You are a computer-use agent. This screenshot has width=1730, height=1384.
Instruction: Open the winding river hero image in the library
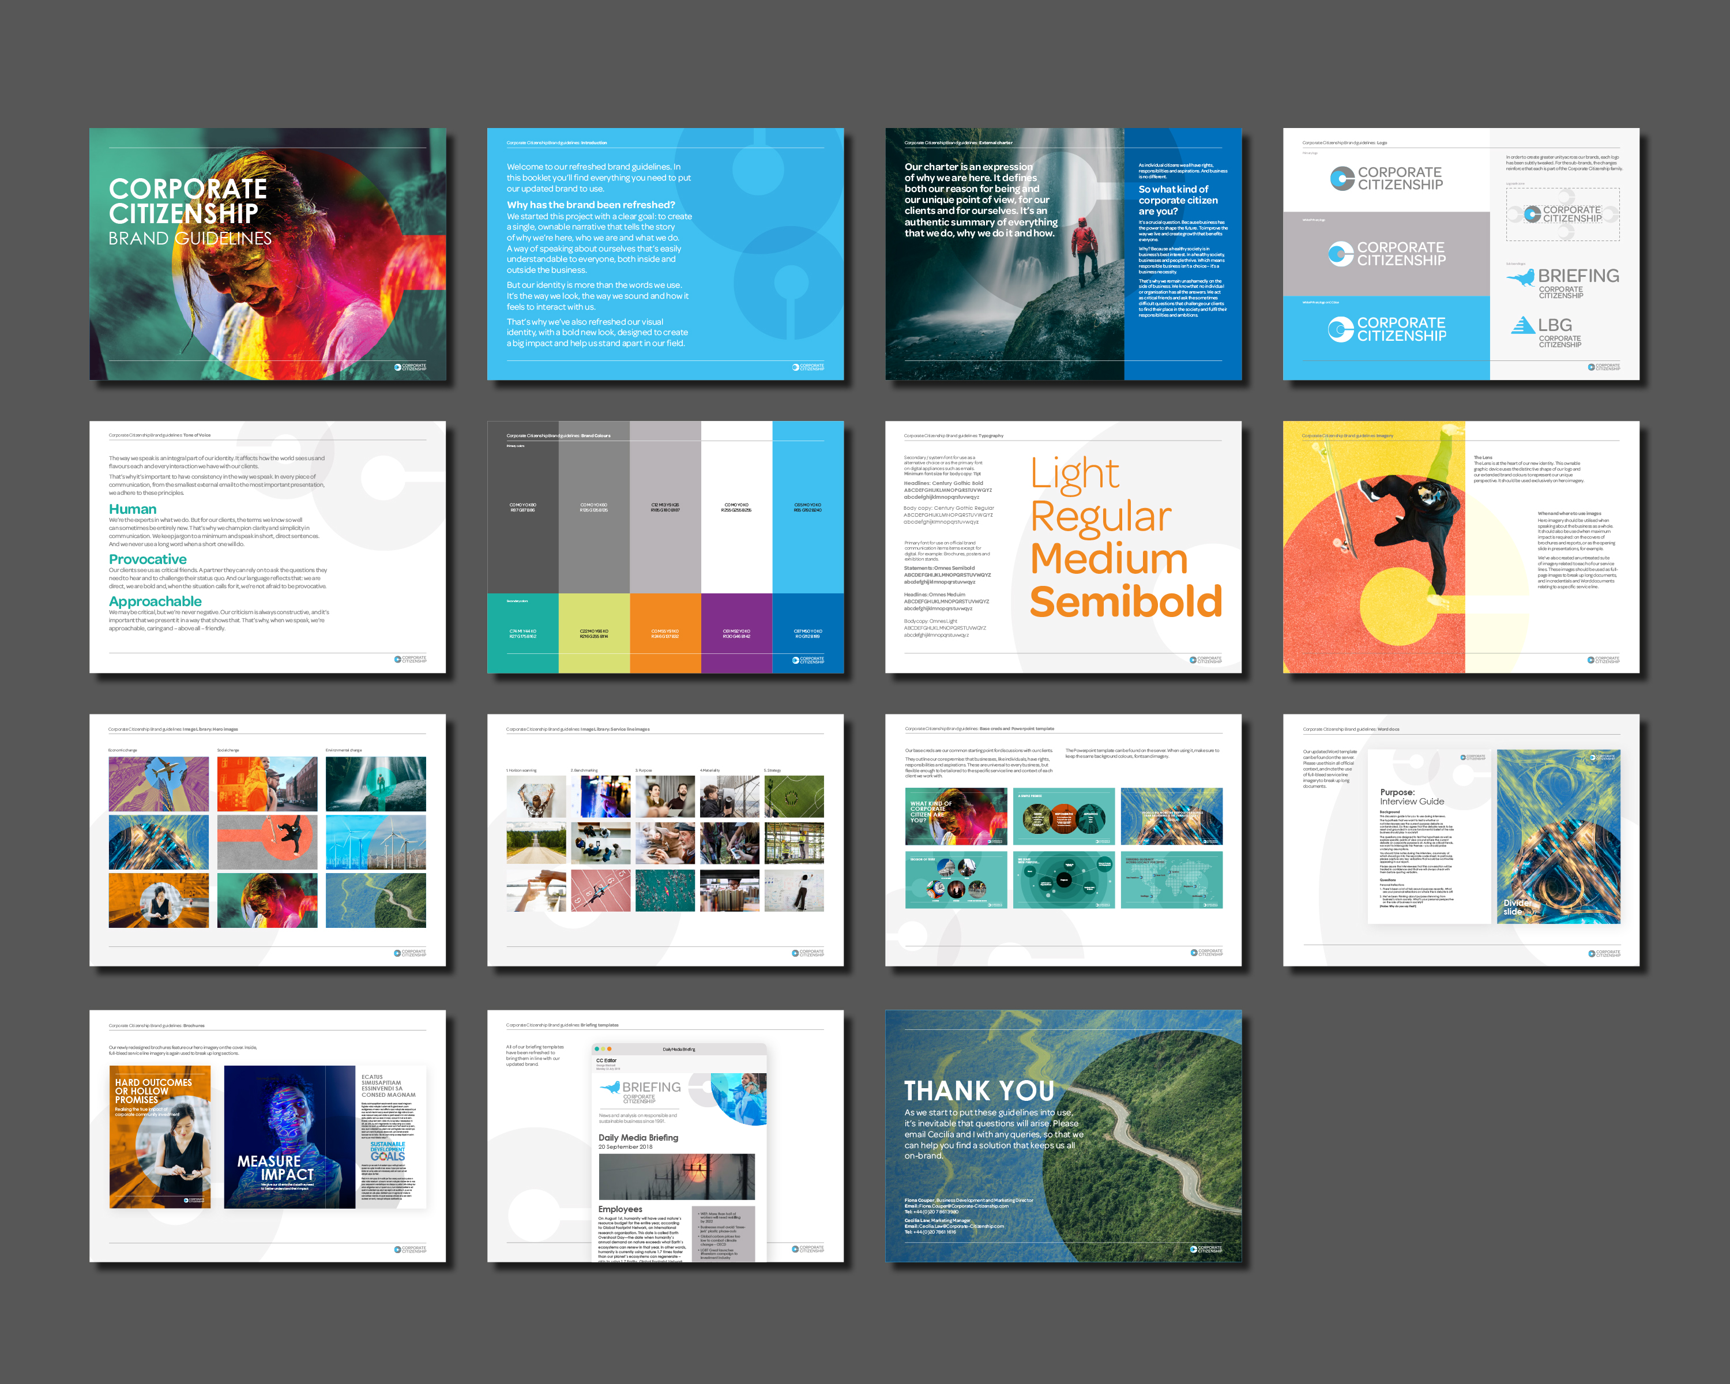(x=375, y=900)
